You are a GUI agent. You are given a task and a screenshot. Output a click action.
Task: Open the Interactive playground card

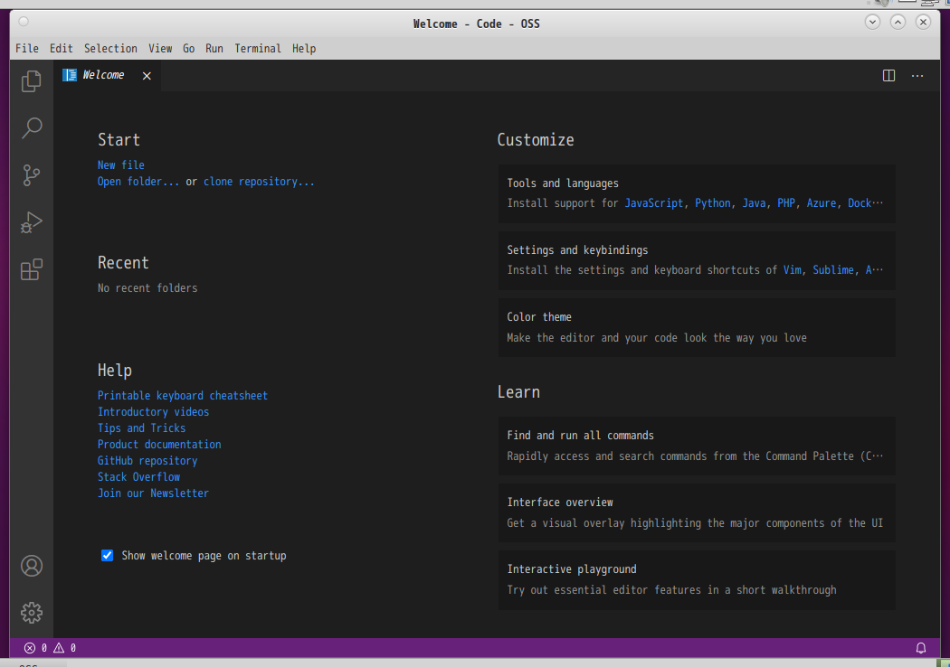click(697, 580)
